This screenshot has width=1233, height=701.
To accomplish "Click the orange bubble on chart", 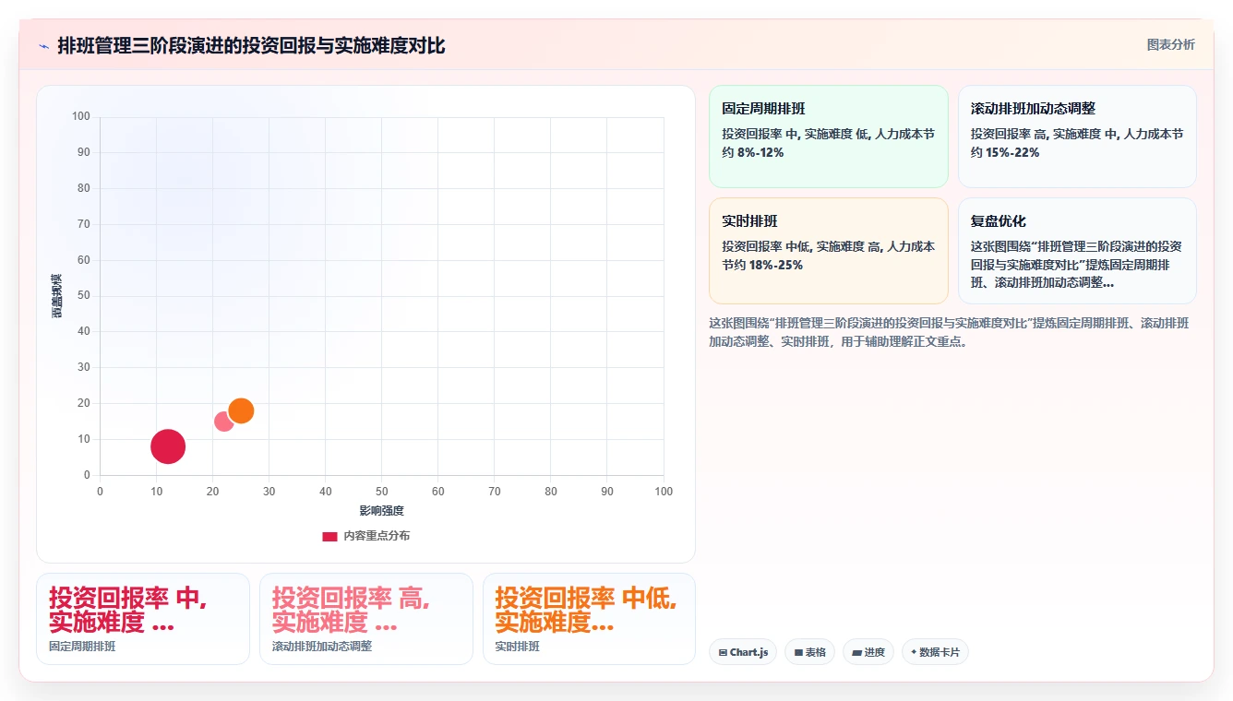I will (241, 410).
